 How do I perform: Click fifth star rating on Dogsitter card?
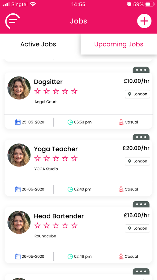pyautogui.click(x=74, y=91)
